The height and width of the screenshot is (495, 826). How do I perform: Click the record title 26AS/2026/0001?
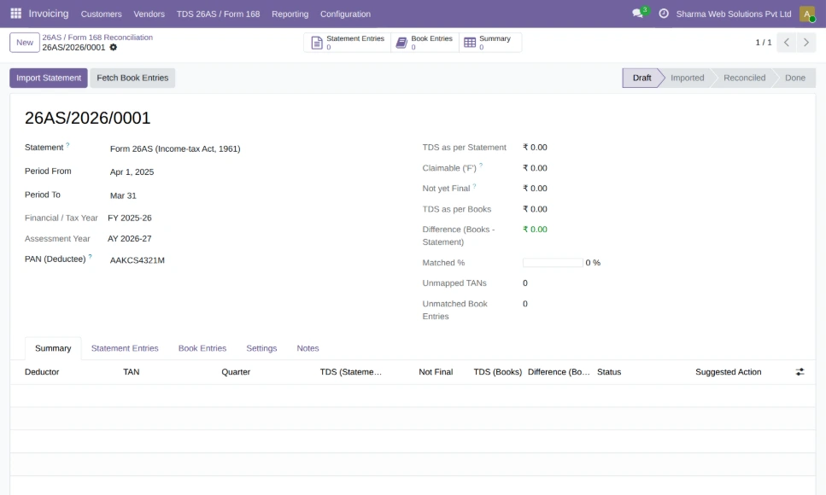tap(87, 118)
